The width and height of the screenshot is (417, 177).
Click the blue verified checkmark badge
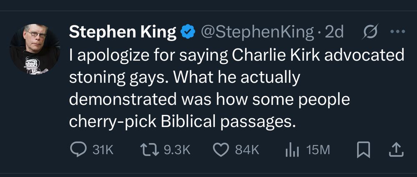(x=188, y=32)
